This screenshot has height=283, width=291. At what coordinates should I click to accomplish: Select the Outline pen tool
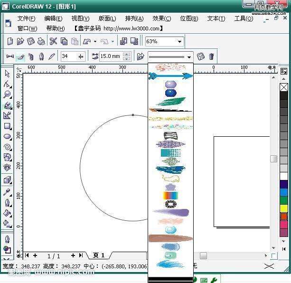pyautogui.click(x=7, y=203)
